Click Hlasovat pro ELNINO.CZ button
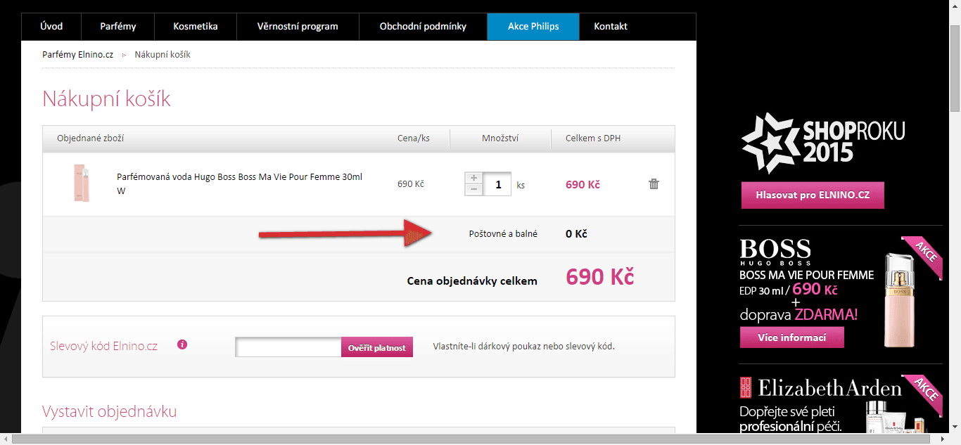The image size is (961, 445). pyautogui.click(x=813, y=195)
